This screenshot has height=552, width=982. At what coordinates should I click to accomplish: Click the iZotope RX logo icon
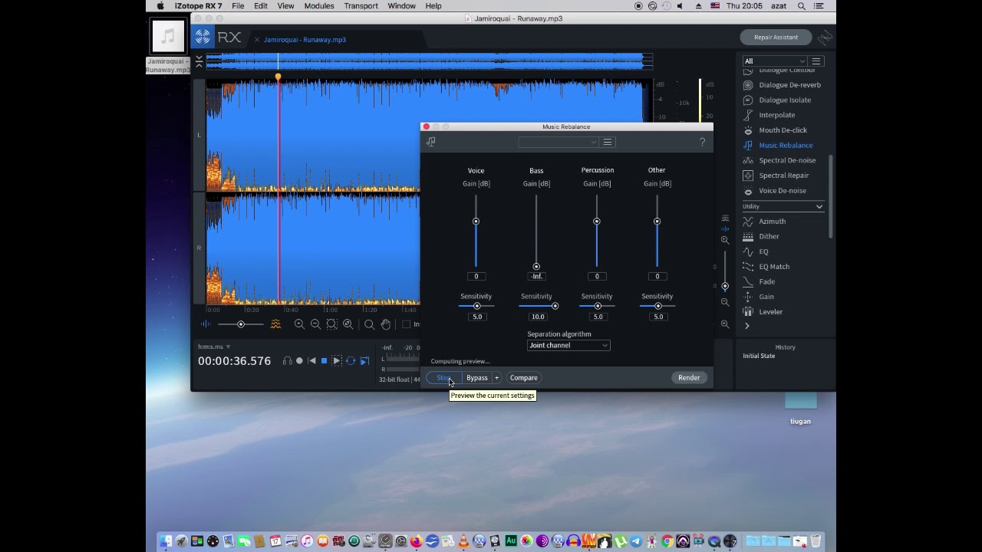pos(203,37)
